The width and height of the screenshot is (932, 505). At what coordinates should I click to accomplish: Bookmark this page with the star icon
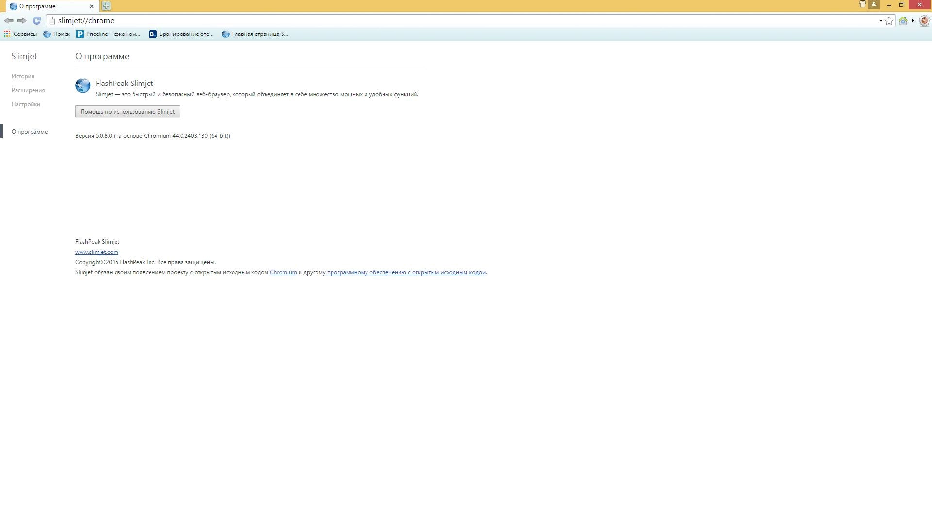tap(889, 20)
